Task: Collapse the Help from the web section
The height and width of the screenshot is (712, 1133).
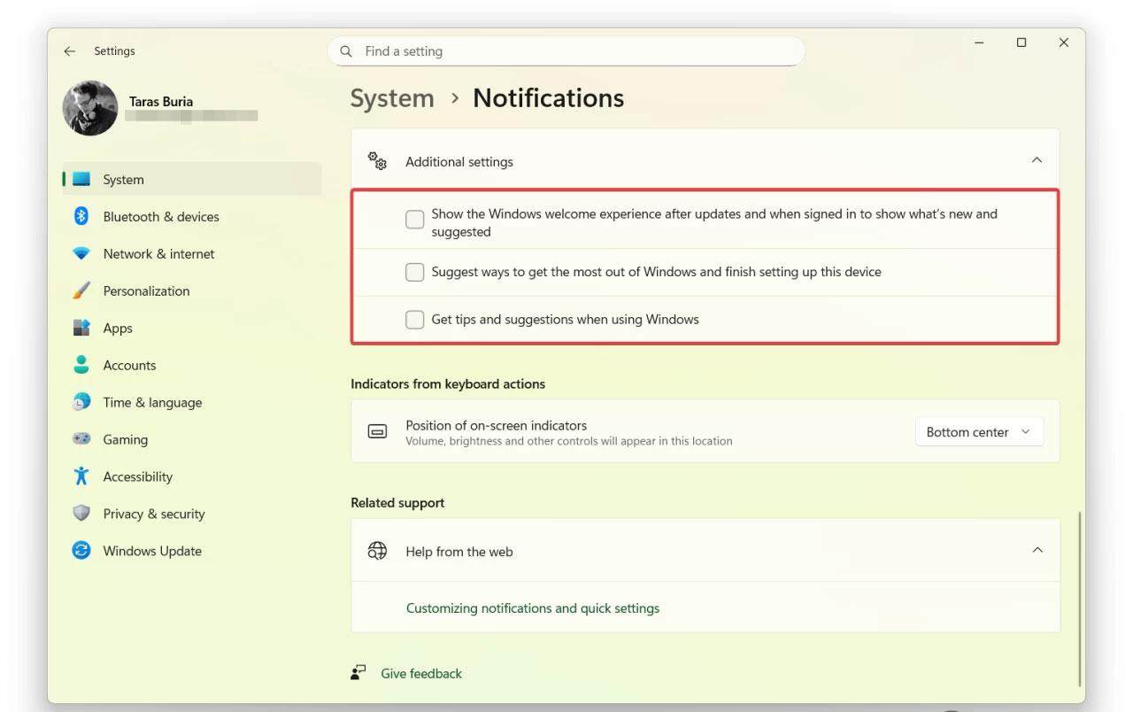Action: (1037, 550)
